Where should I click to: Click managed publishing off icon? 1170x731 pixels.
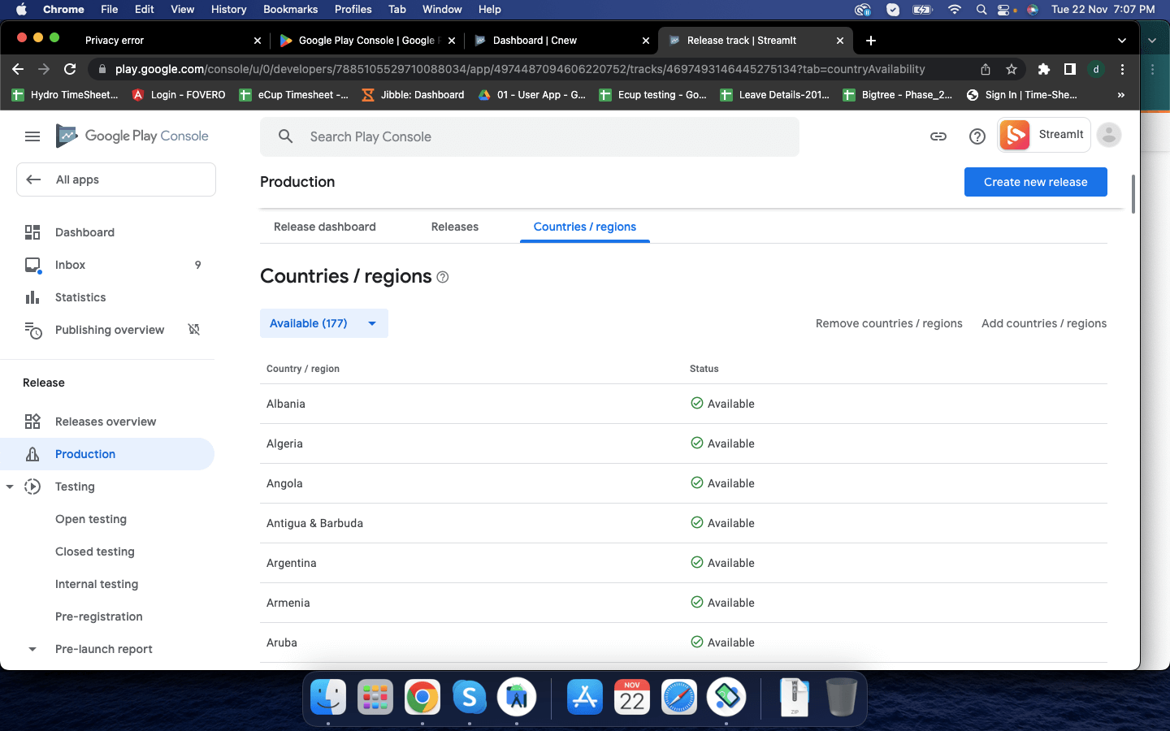click(194, 330)
